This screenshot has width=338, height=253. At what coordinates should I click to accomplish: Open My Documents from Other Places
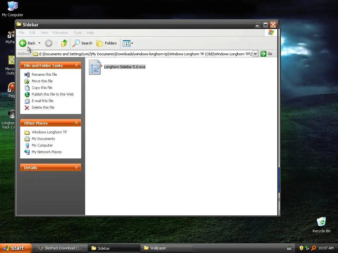point(43,139)
